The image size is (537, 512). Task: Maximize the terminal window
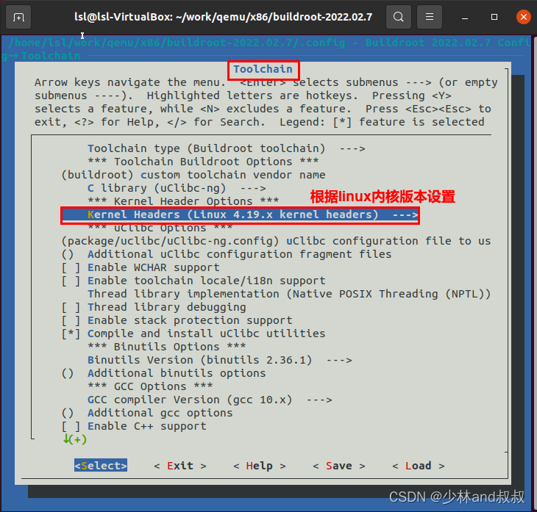pos(494,17)
